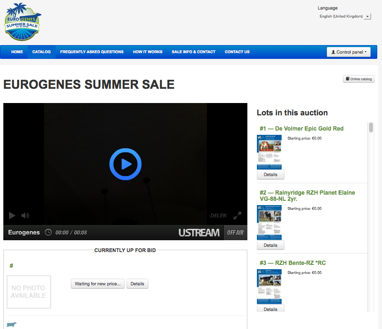Click the Eurogenes Summer Sale logo

tap(22, 23)
